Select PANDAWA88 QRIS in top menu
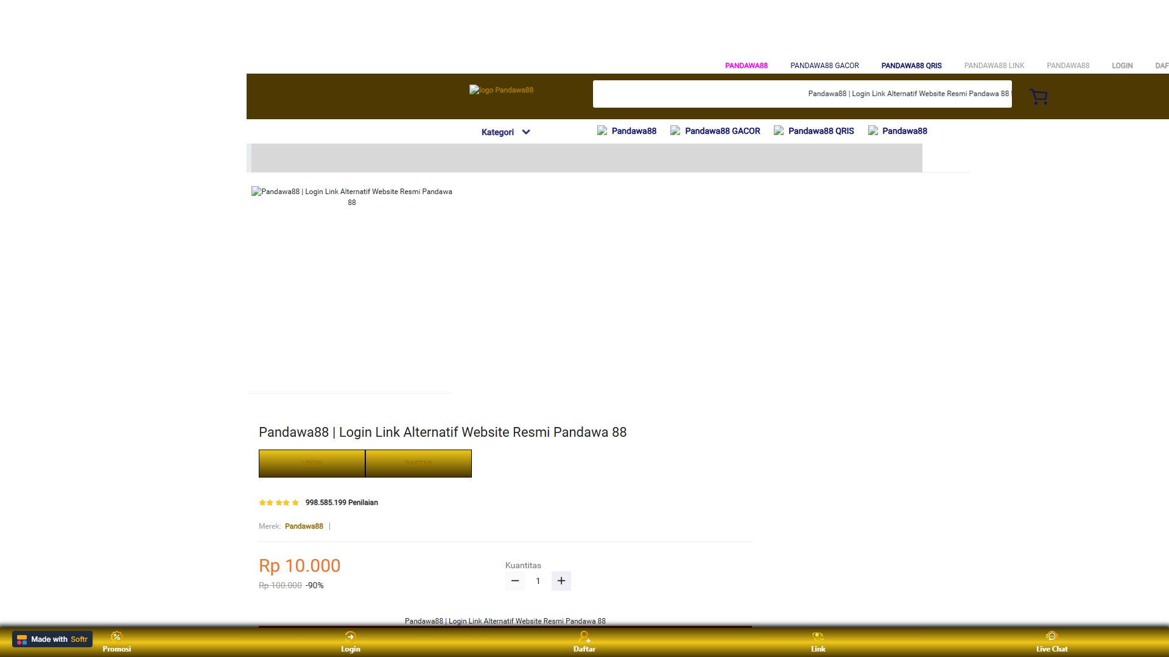1169x657 pixels. (x=911, y=66)
